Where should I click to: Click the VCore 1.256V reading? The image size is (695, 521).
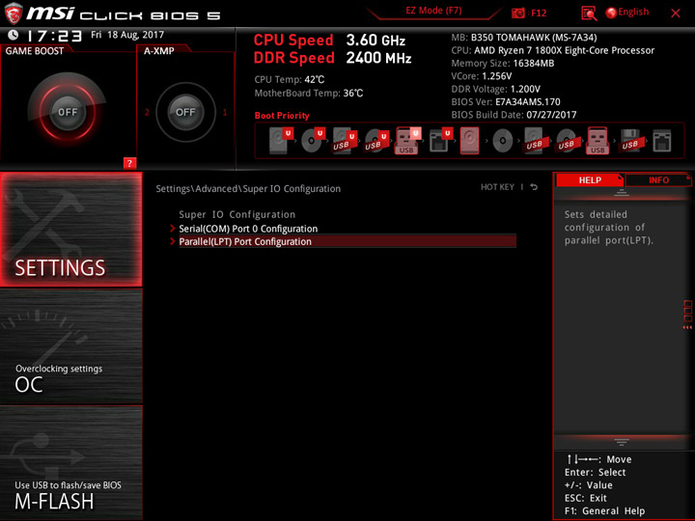tap(482, 76)
